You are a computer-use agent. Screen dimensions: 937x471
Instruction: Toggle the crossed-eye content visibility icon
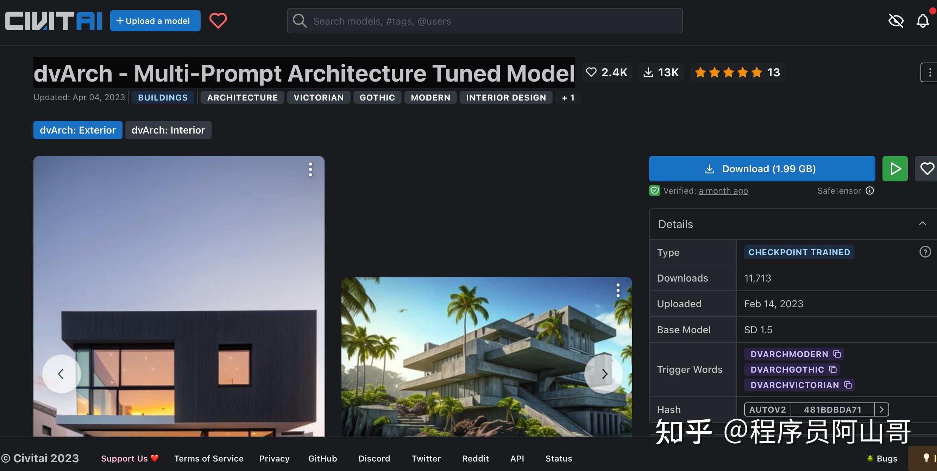896,21
